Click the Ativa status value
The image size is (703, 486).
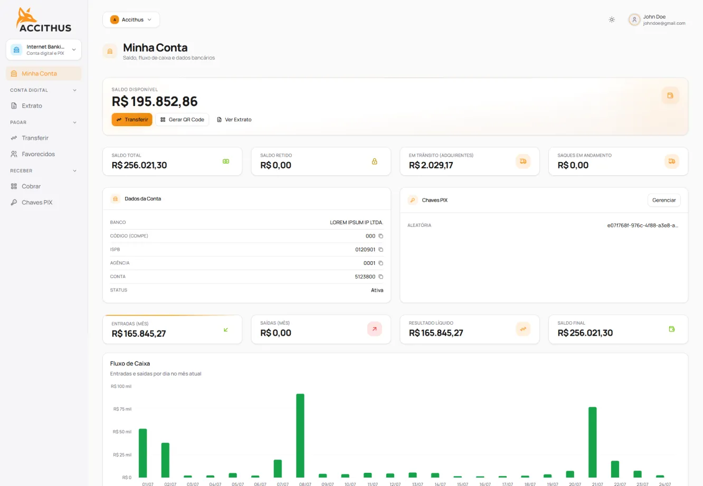tap(377, 290)
